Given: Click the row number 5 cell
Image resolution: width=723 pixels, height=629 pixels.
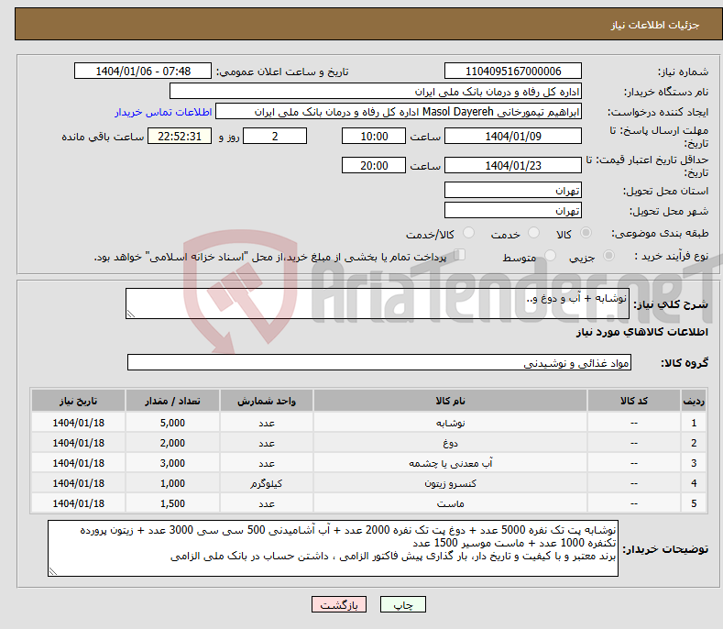Looking at the screenshot, I should 694,503.
